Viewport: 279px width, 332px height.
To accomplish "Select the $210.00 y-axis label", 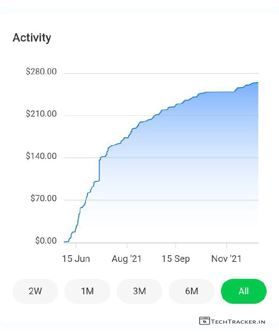I will pyautogui.click(x=41, y=114).
